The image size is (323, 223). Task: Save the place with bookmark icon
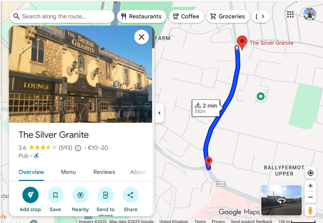click(x=56, y=195)
